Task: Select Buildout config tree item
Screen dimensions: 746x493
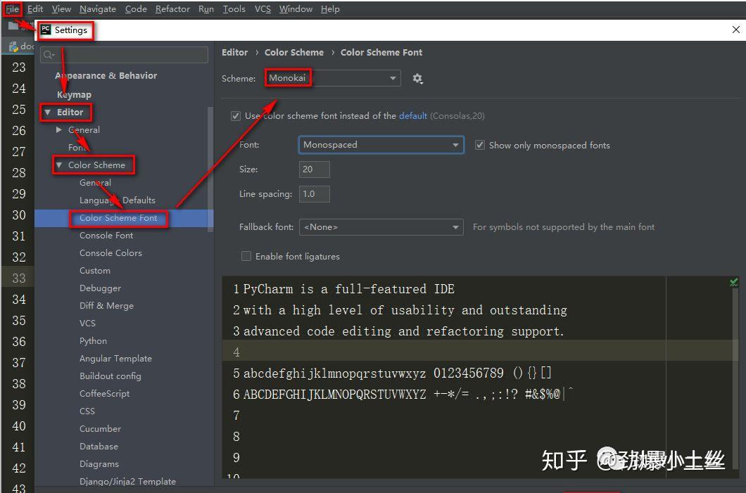Action: 110,376
